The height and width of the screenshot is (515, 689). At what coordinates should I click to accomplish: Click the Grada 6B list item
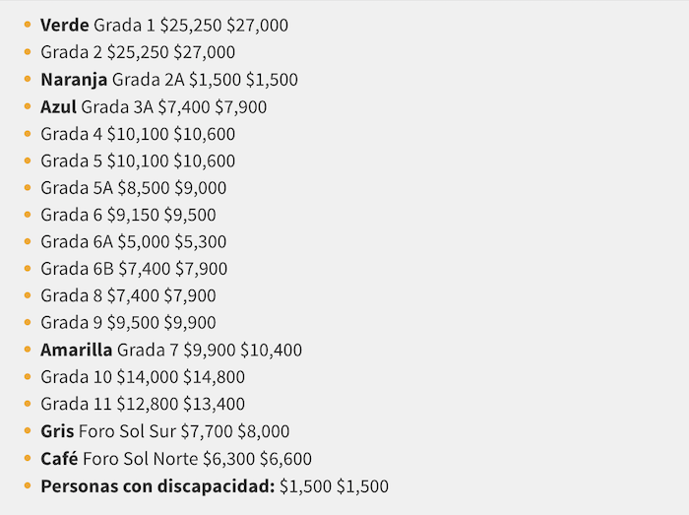[134, 269]
